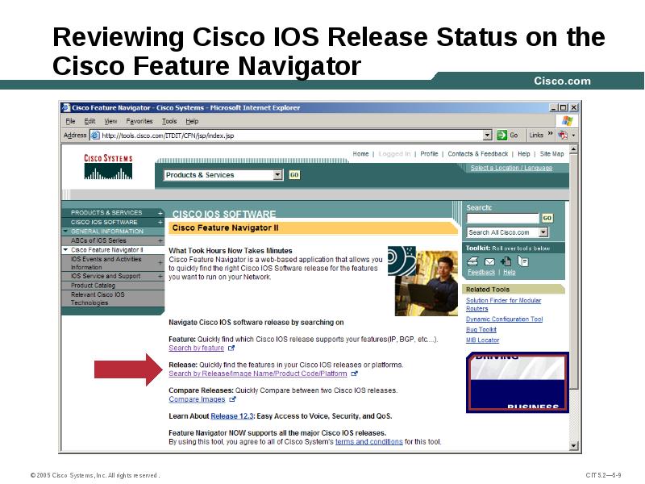This screenshot has height=484, width=645.
Task: Open the Edit menu
Action: click(89, 121)
